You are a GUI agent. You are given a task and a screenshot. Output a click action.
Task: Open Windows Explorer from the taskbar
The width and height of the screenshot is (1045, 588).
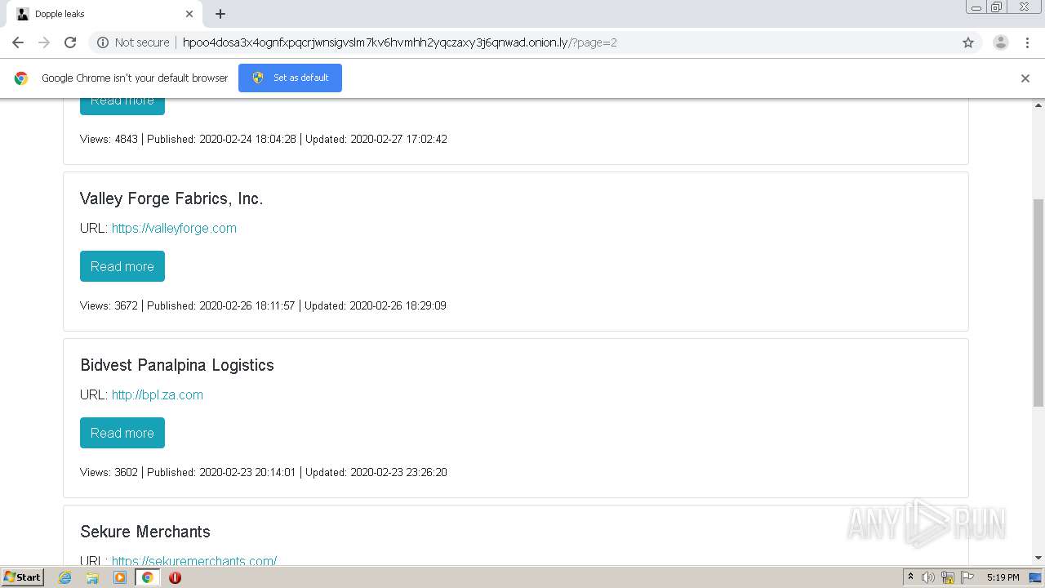92,577
